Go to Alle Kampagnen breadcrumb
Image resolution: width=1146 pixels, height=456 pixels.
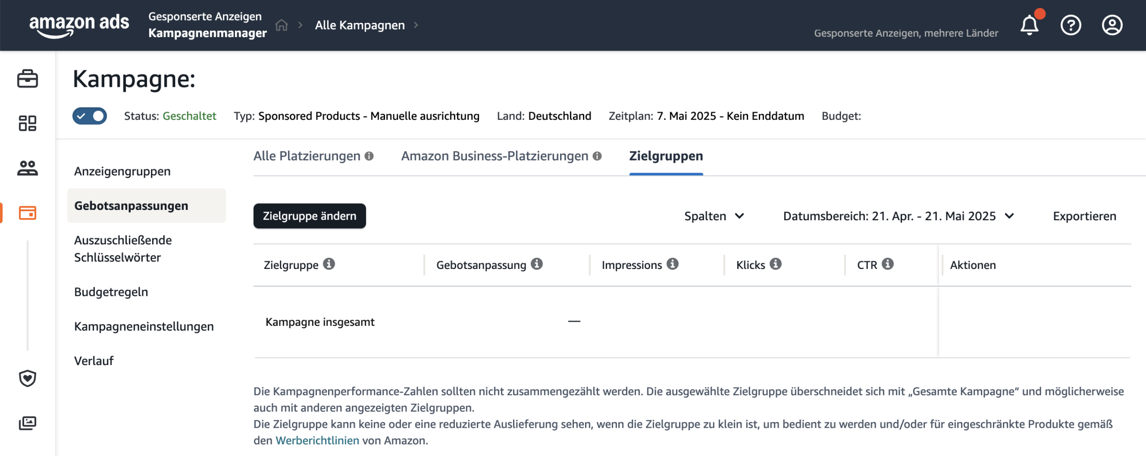(360, 26)
